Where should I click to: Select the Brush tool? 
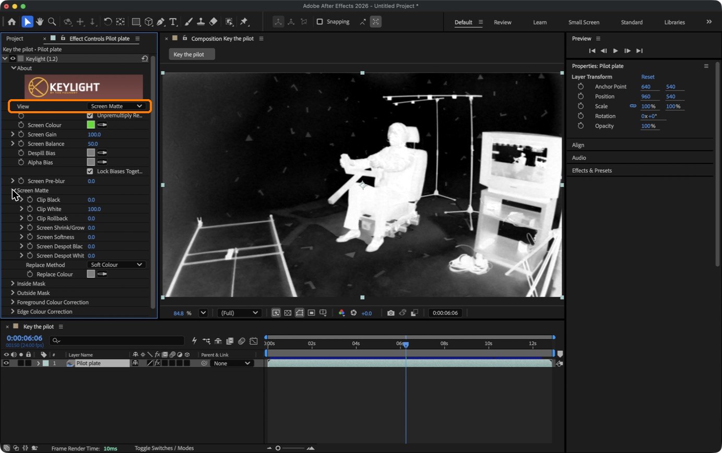188,22
